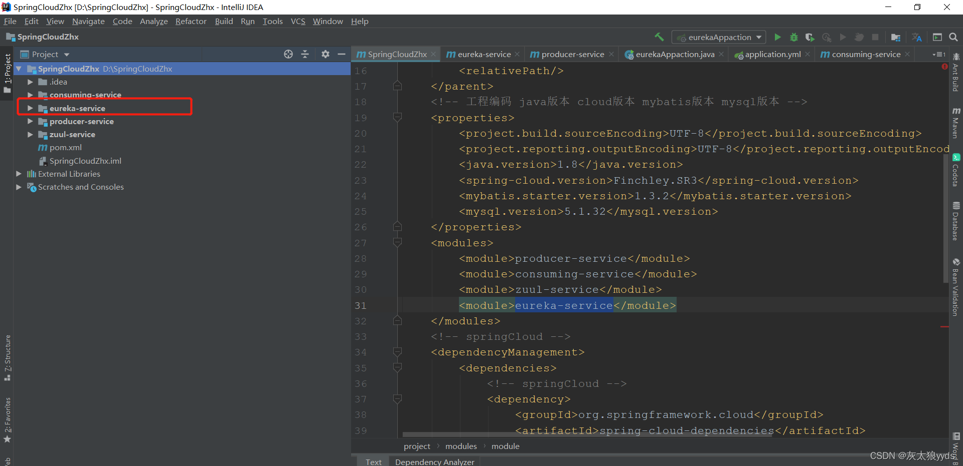Expand Scratches and Consoles arrow
Viewport: 963px width, 466px height.
[19, 187]
